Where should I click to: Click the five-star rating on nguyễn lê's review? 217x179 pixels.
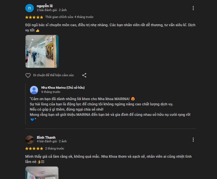[34, 17]
